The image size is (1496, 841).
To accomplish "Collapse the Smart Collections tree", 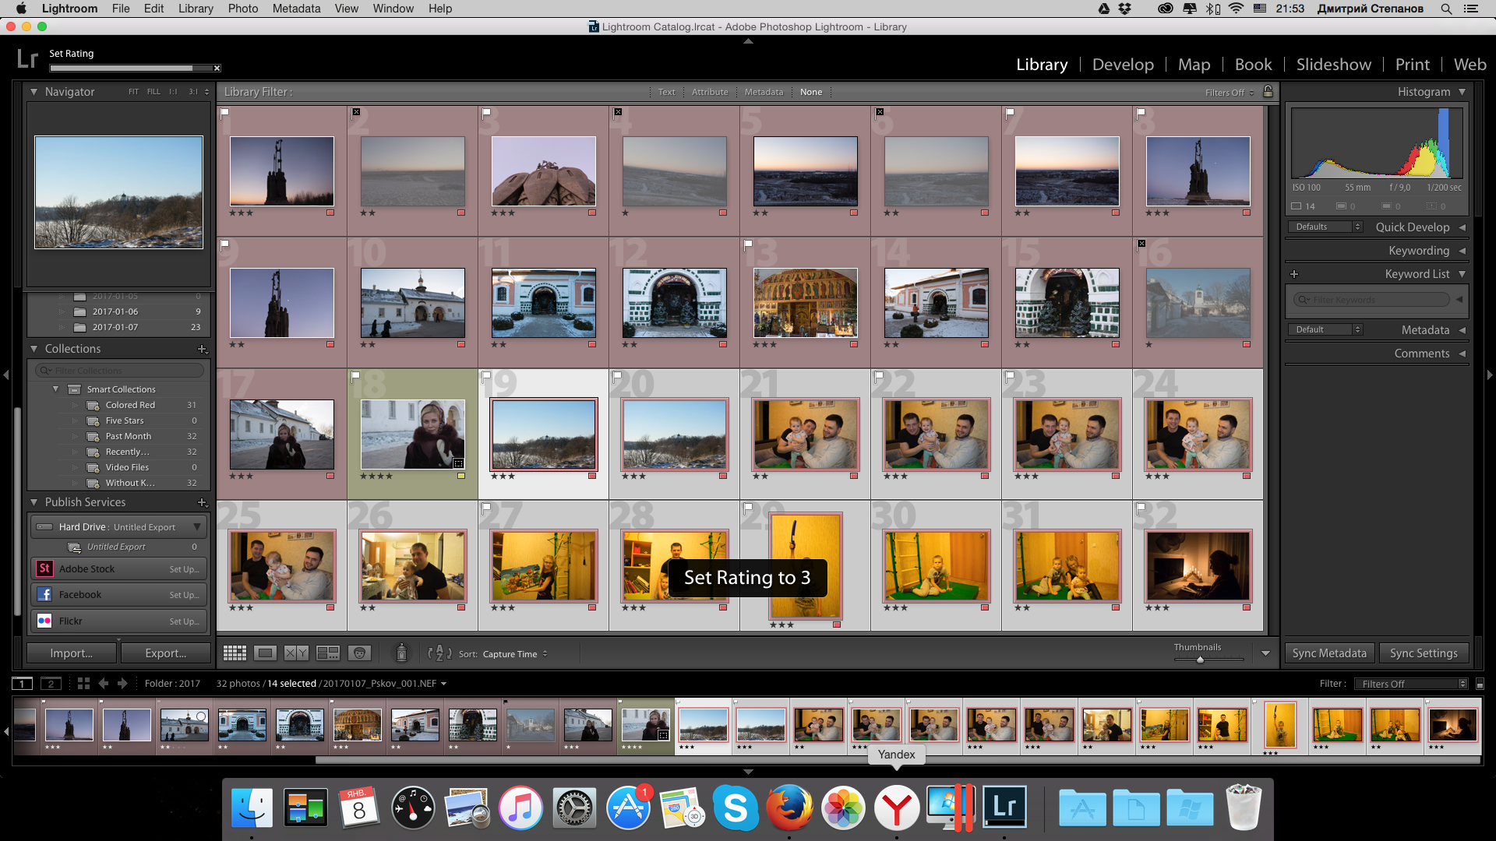I will click(55, 389).
